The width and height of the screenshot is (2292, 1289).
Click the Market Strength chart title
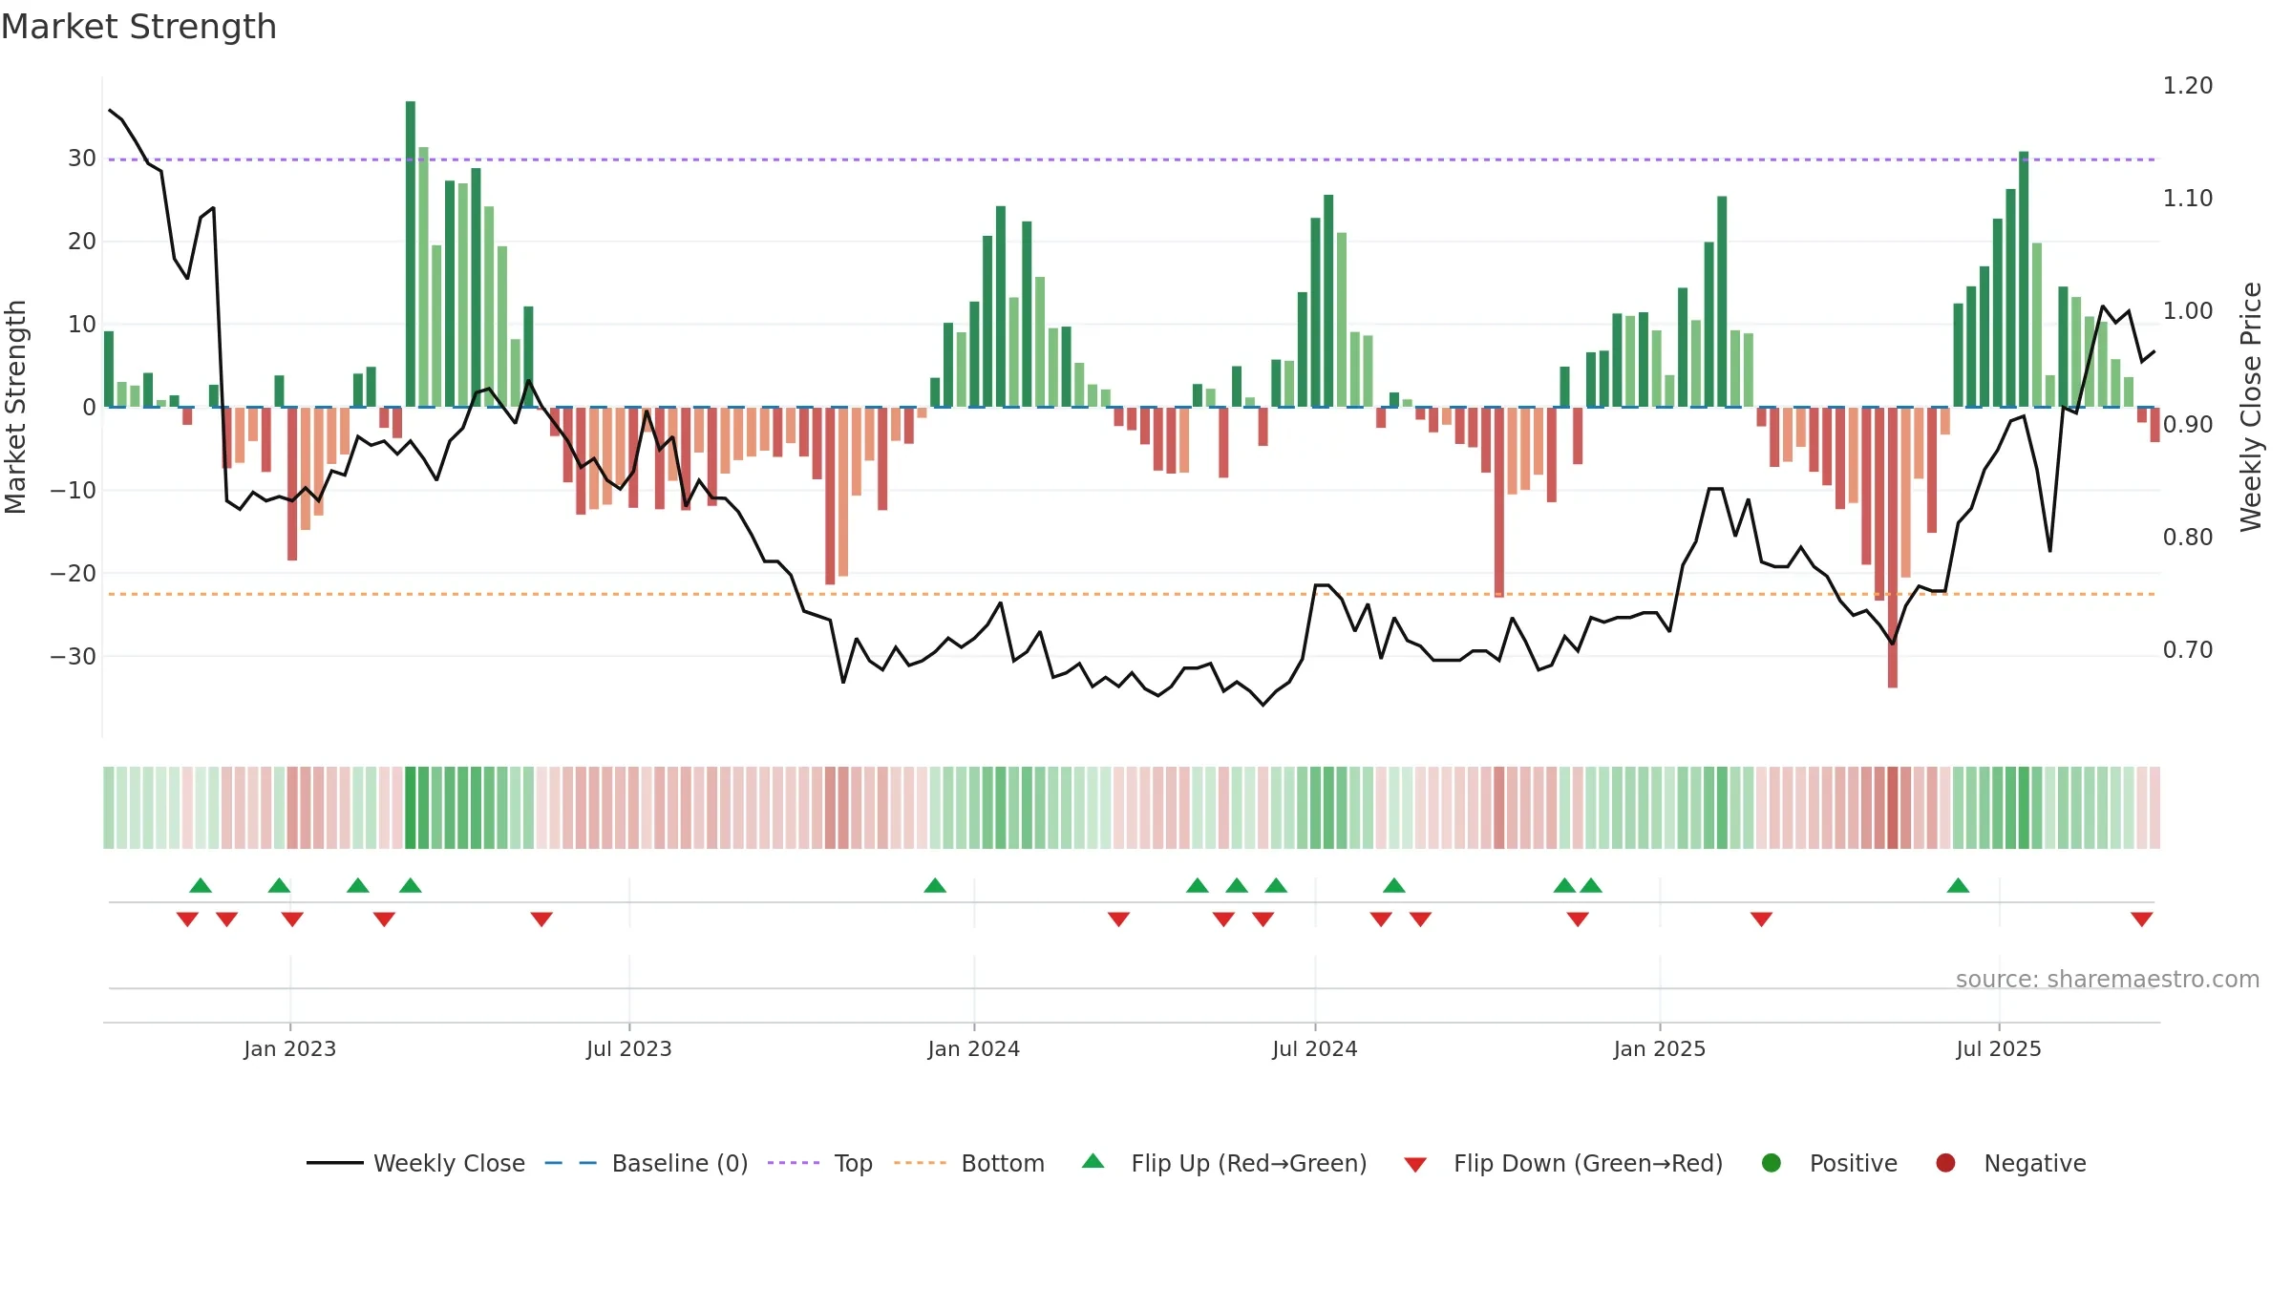pyautogui.click(x=138, y=27)
